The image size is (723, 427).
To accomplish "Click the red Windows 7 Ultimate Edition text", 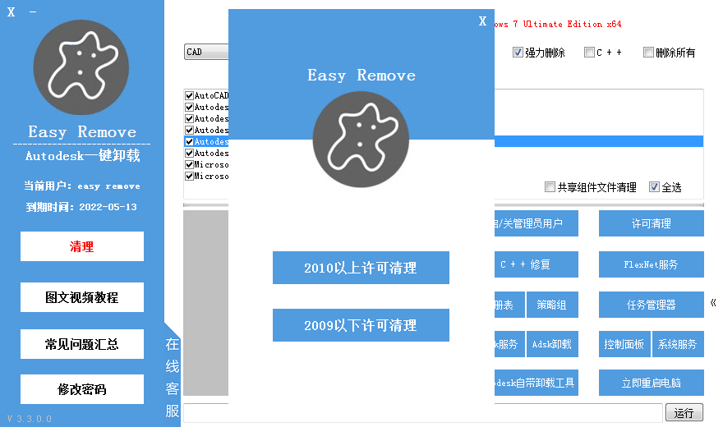I will [x=558, y=24].
